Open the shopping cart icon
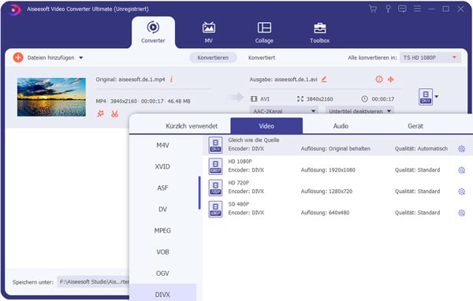Image resolution: width=473 pixels, height=301 pixels. tap(373, 9)
